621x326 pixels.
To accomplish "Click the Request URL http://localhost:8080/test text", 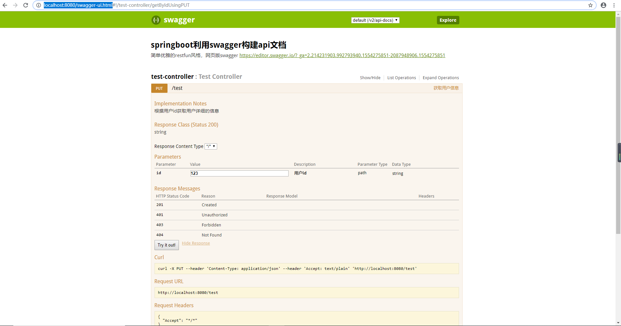I will pyautogui.click(x=188, y=293).
